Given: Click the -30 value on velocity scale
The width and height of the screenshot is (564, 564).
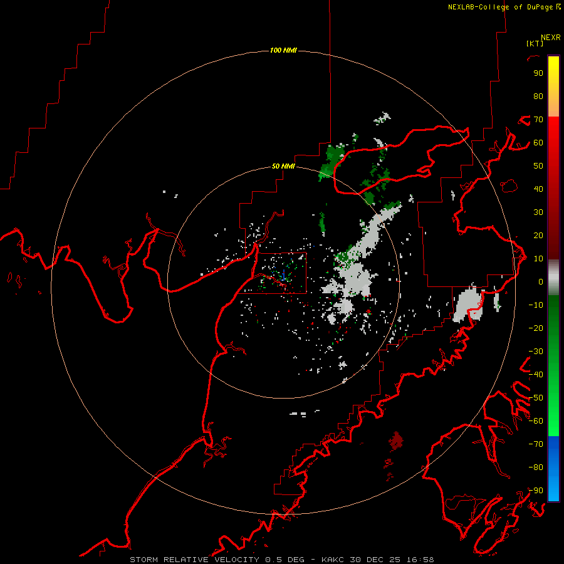Looking at the screenshot, I should [536, 352].
